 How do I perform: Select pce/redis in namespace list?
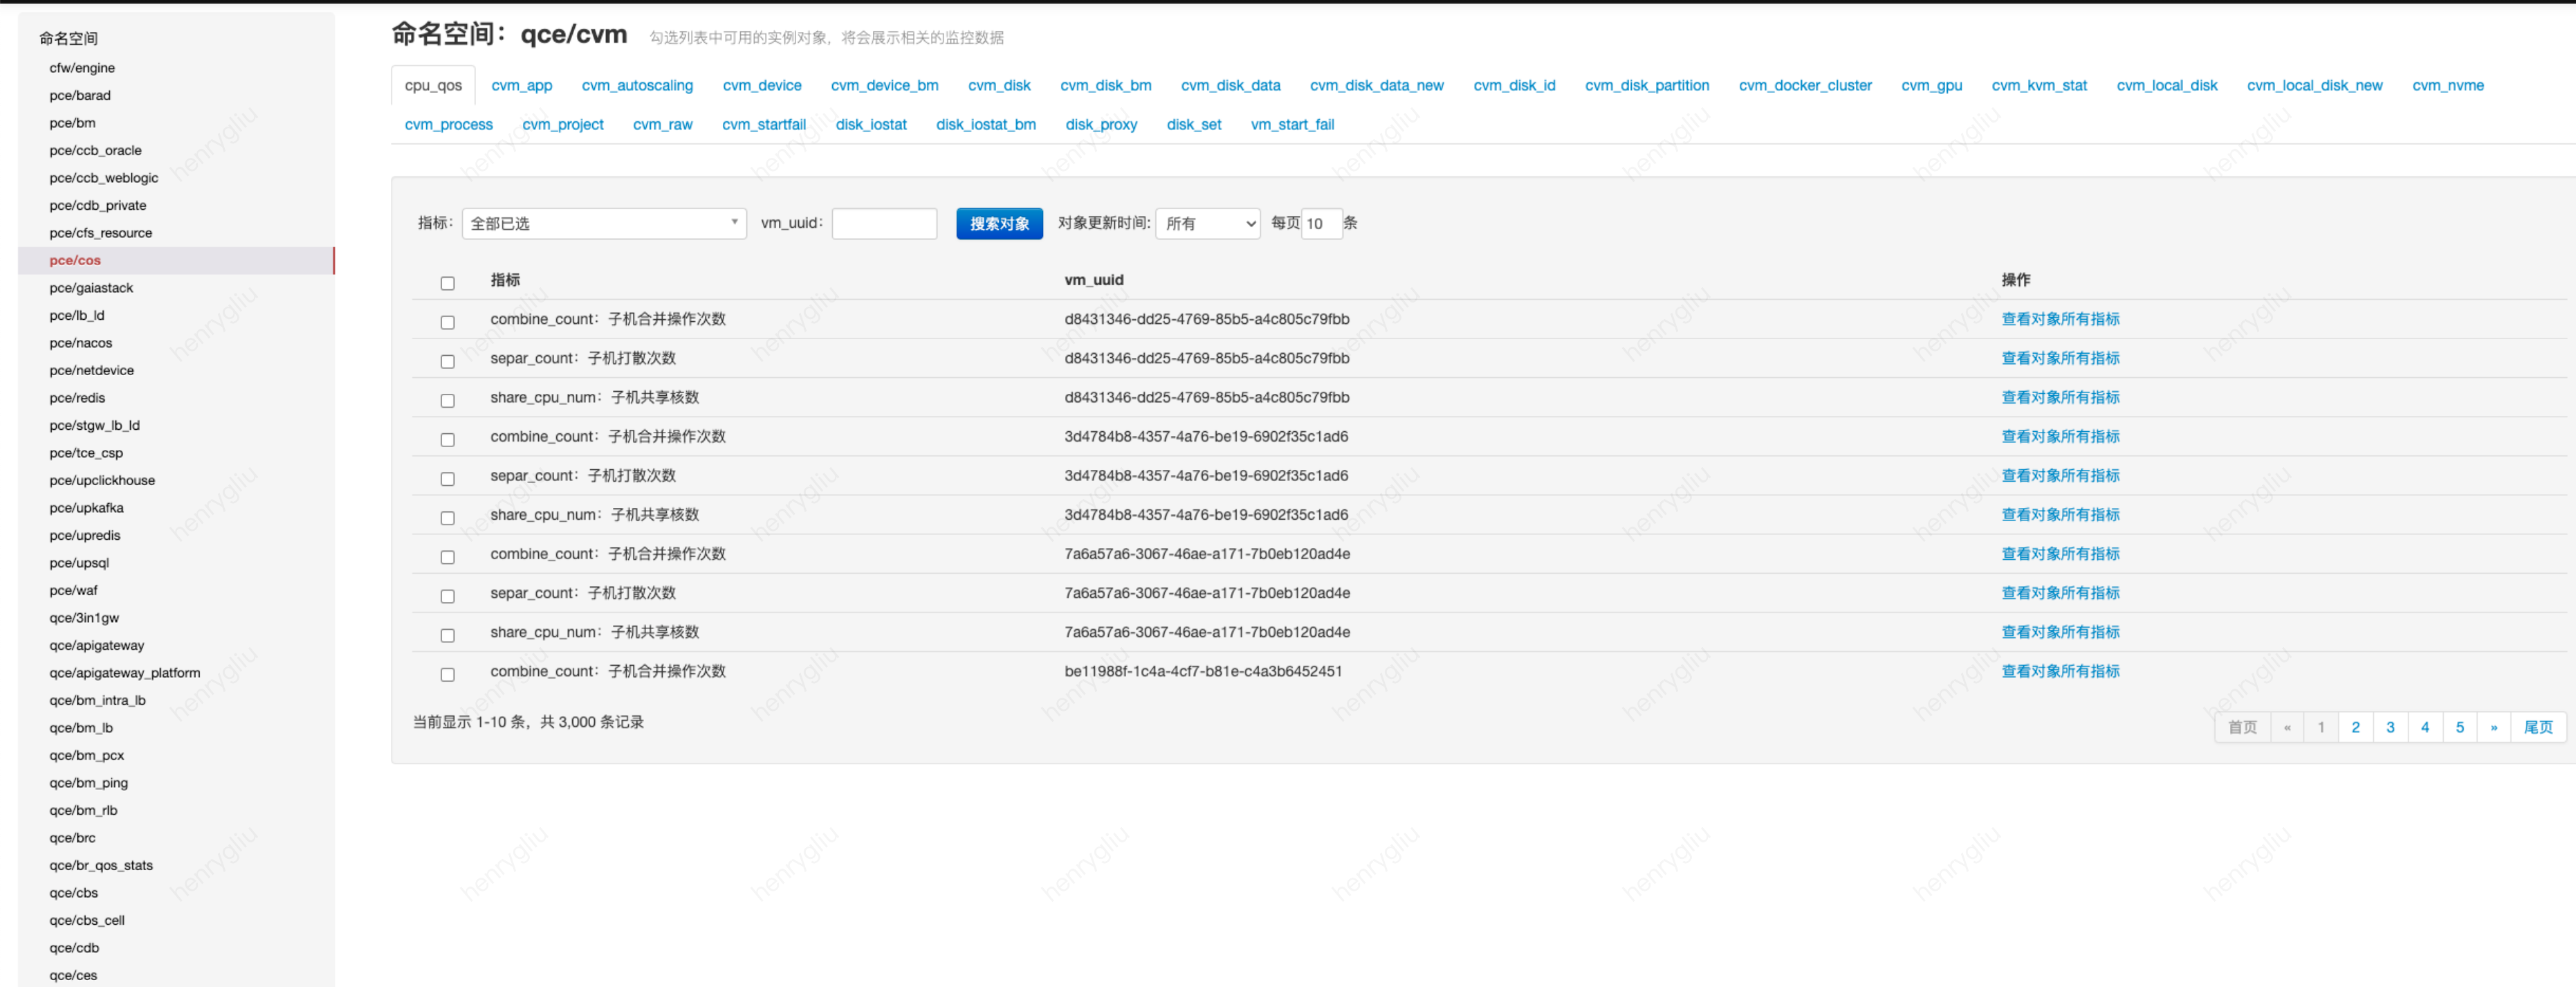tap(77, 397)
